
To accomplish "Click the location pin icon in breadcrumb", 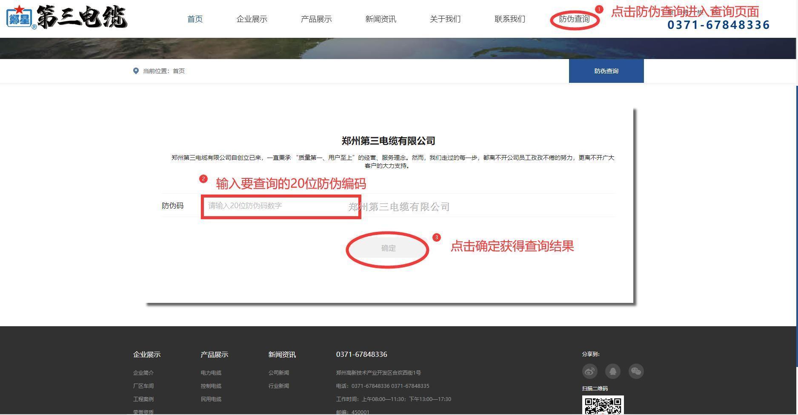I will click(x=136, y=71).
